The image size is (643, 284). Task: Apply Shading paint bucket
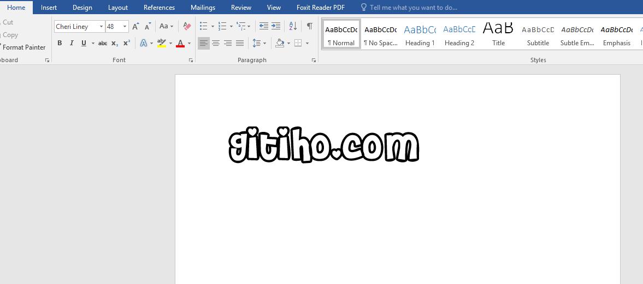(x=280, y=43)
